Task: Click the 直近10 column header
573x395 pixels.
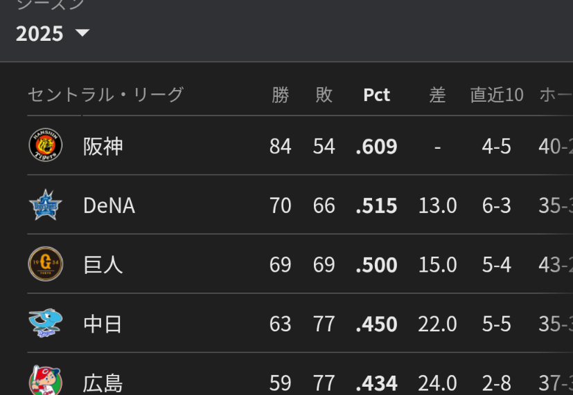Action: pyautogui.click(x=497, y=95)
